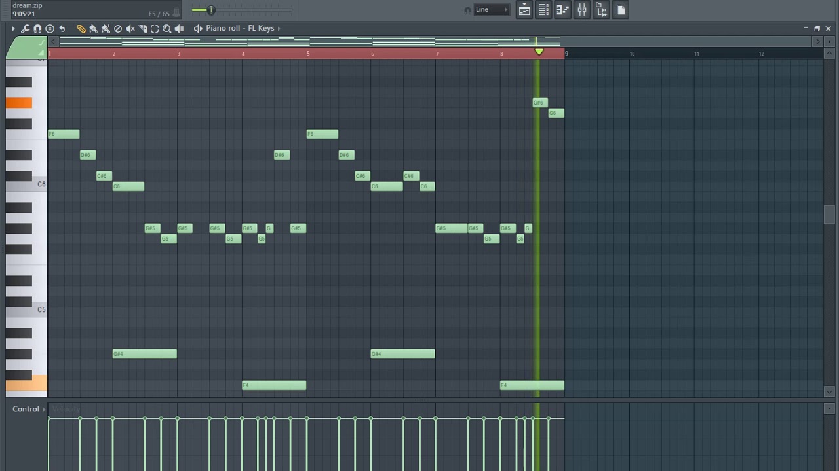The height and width of the screenshot is (471, 839).
Task: Open the stamp chord tool
Action: [x=50, y=29]
